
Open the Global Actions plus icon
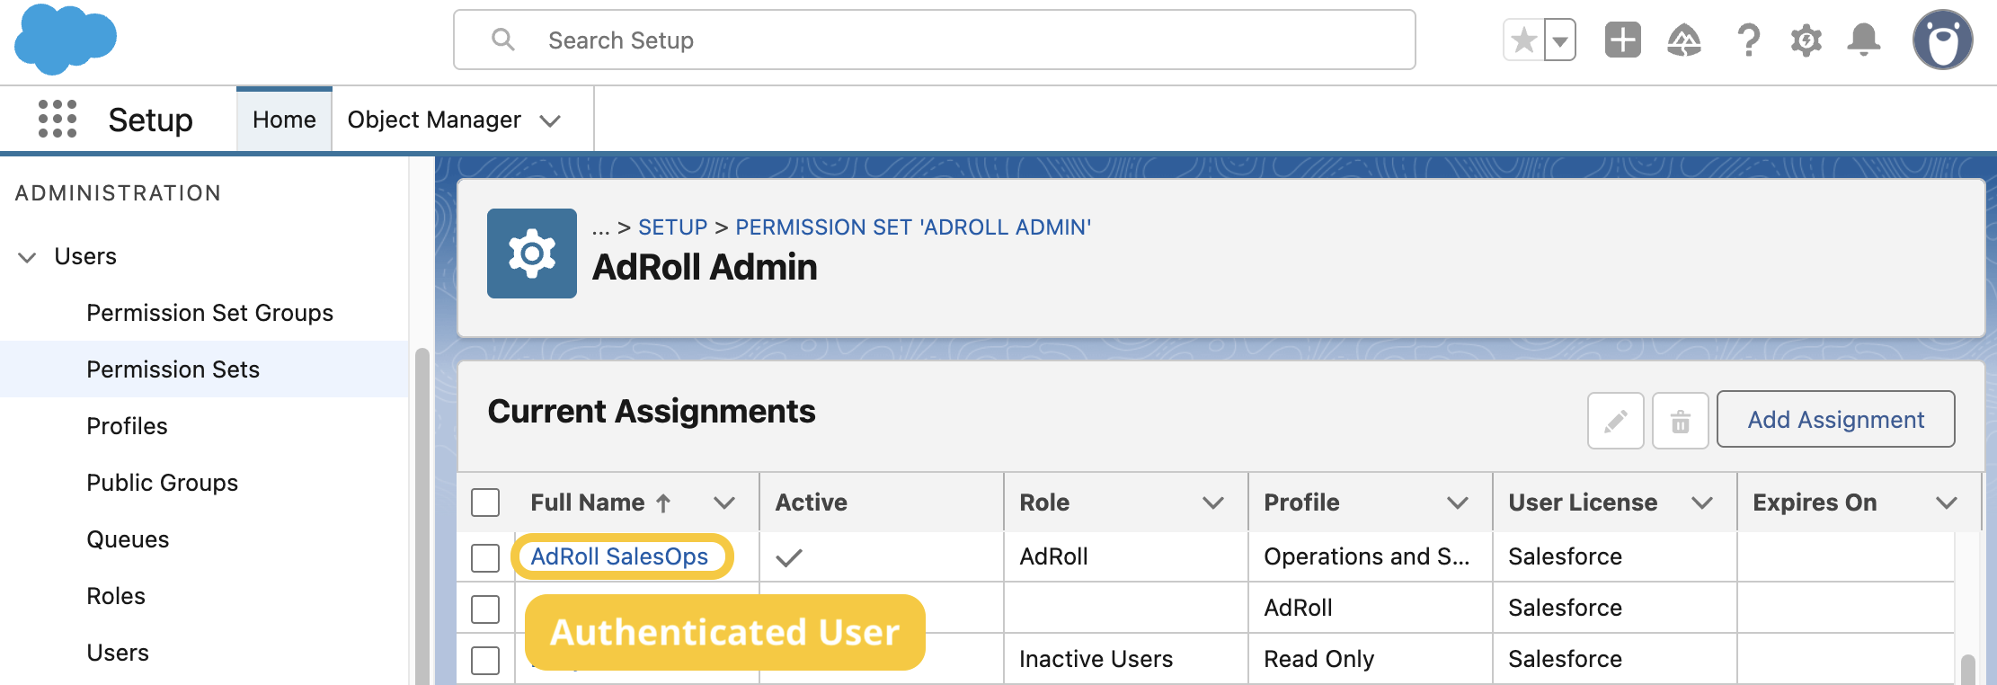[x=1622, y=40]
